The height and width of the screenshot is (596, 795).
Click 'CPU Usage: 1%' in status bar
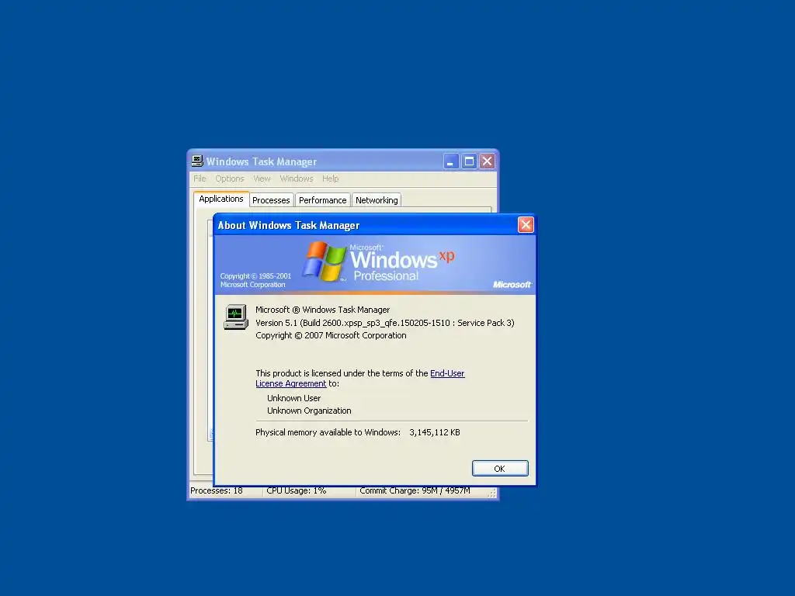[x=296, y=490]
